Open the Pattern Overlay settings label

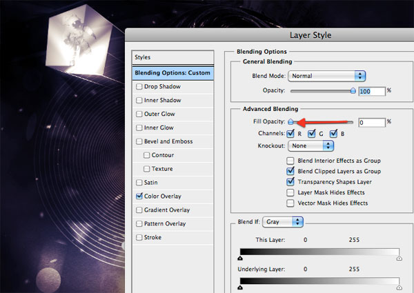(x=165, y=223)
